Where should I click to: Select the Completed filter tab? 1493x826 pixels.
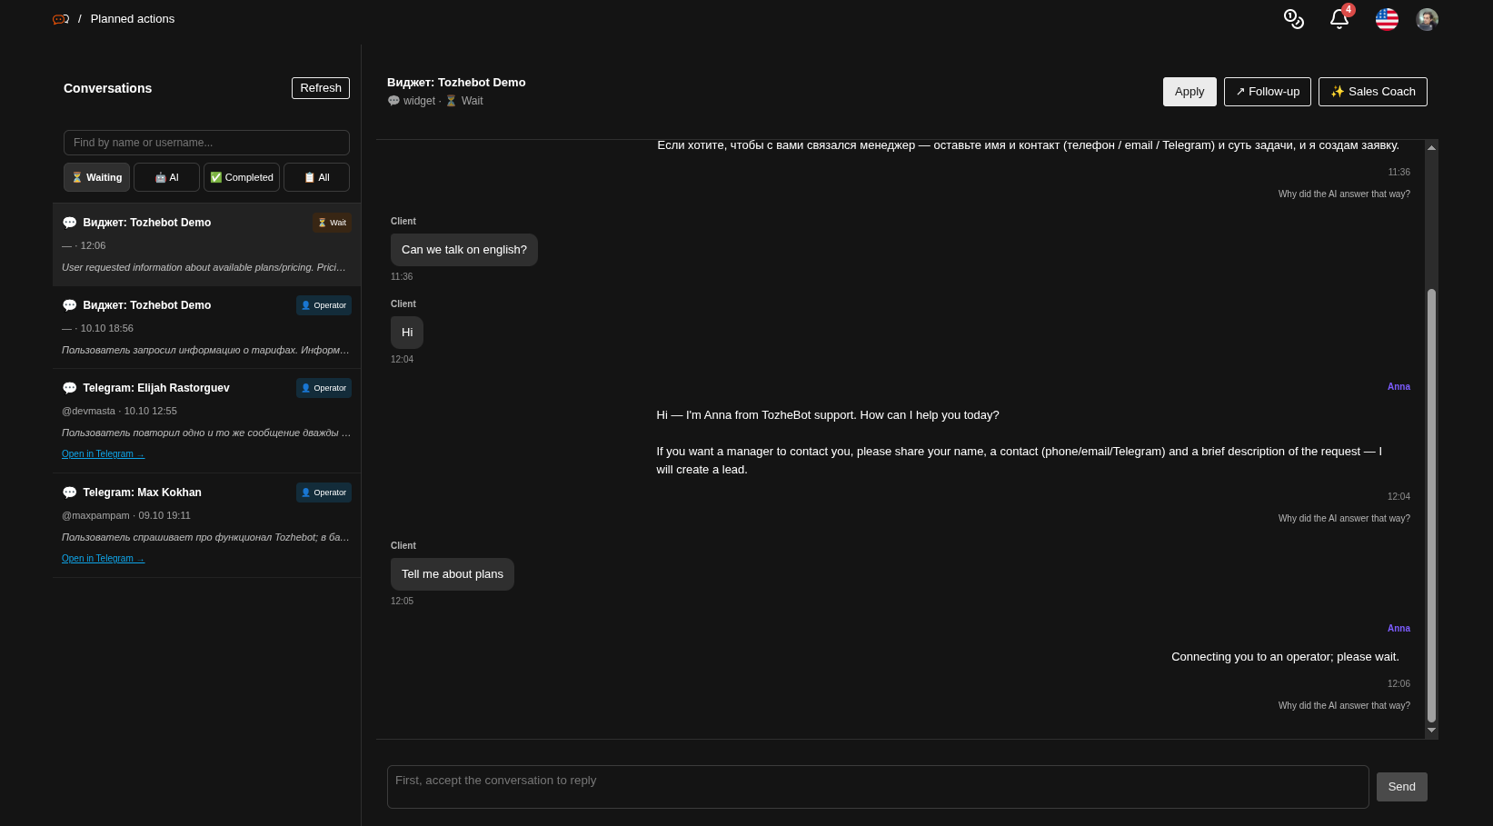point(242,177)
